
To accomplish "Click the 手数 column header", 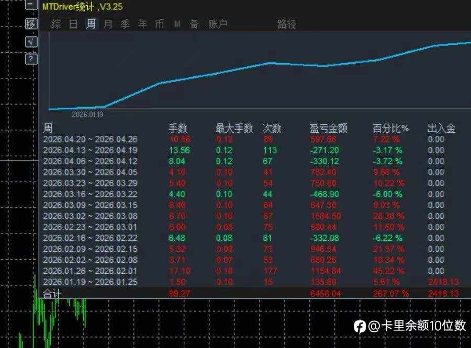I will click(x=178, y=128).
